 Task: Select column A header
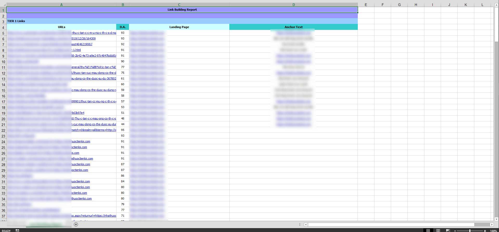[61, 5]
